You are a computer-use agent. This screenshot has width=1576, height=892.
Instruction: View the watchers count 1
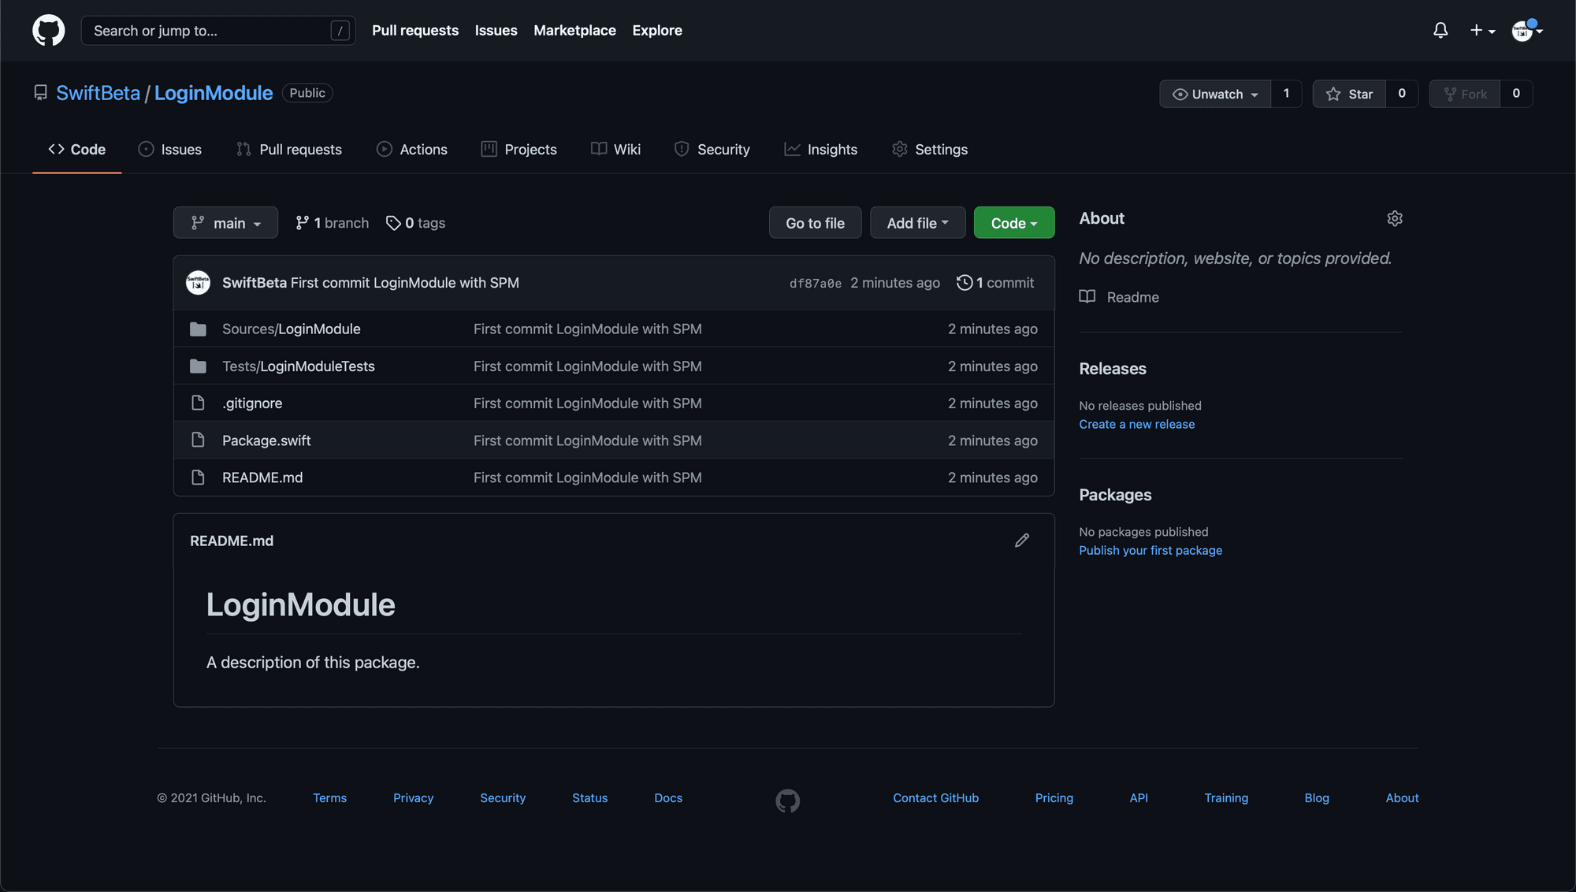pos(1286,94)
